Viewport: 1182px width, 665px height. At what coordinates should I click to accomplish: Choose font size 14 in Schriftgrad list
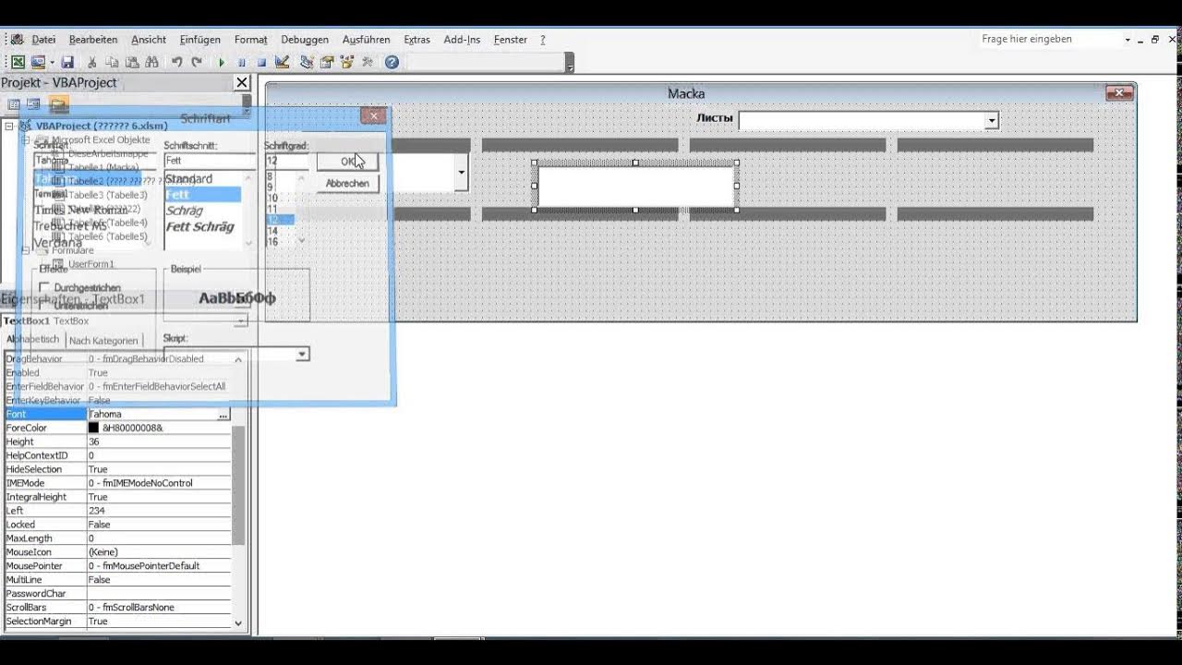click(x=272, y=231)
